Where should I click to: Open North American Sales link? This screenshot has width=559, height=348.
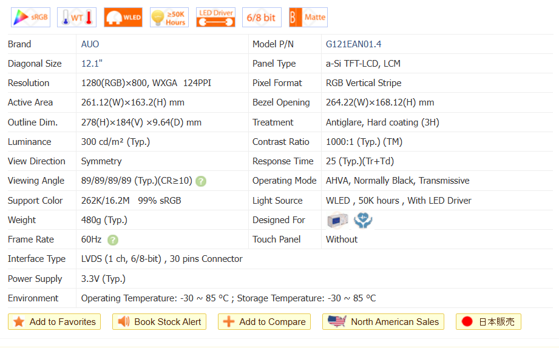coord(383,322)
